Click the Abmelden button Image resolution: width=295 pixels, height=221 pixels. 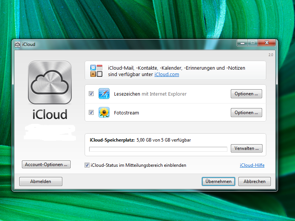pos(40,181)
